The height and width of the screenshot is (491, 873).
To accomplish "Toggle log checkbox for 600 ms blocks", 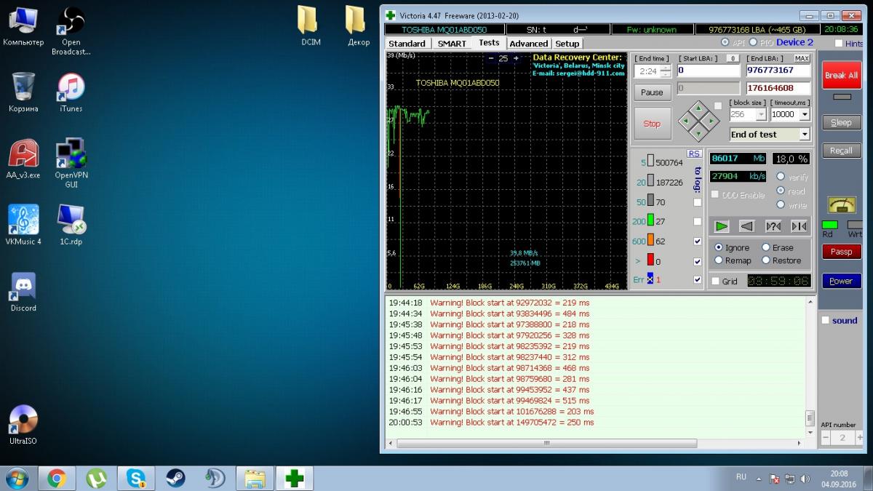I will pos(698,241).
